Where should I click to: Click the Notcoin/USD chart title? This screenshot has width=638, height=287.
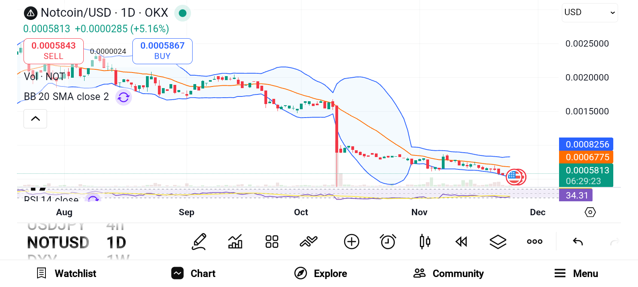pyautogui.click(x=104, y=13)
